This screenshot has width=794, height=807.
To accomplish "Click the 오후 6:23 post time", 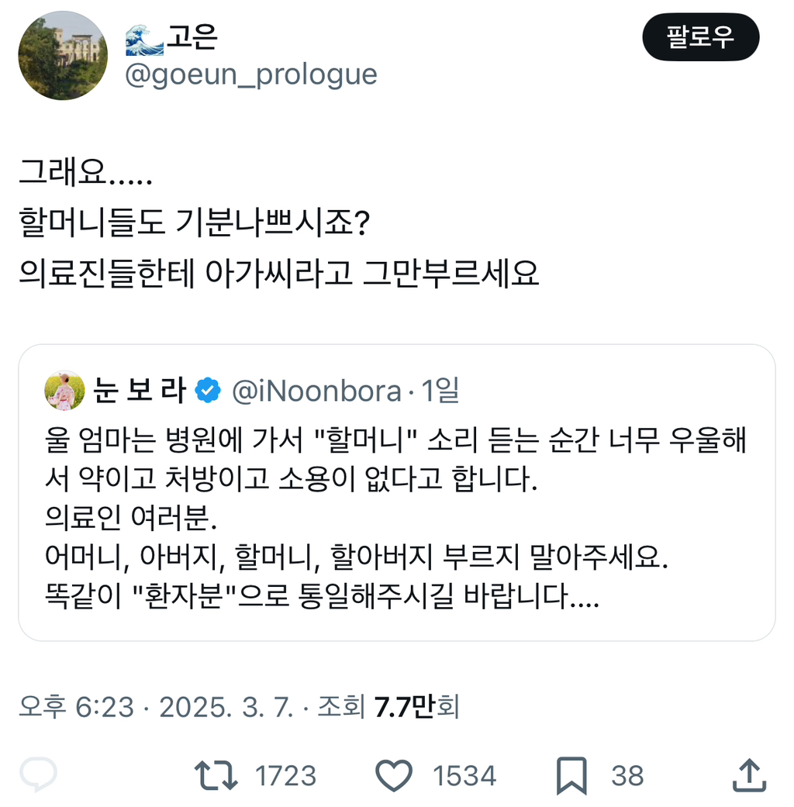I will click(77, 706).
